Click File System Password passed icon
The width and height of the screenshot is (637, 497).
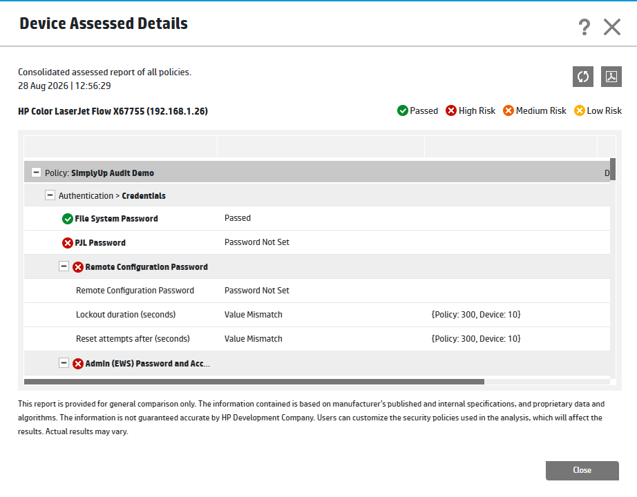point(68,219)
